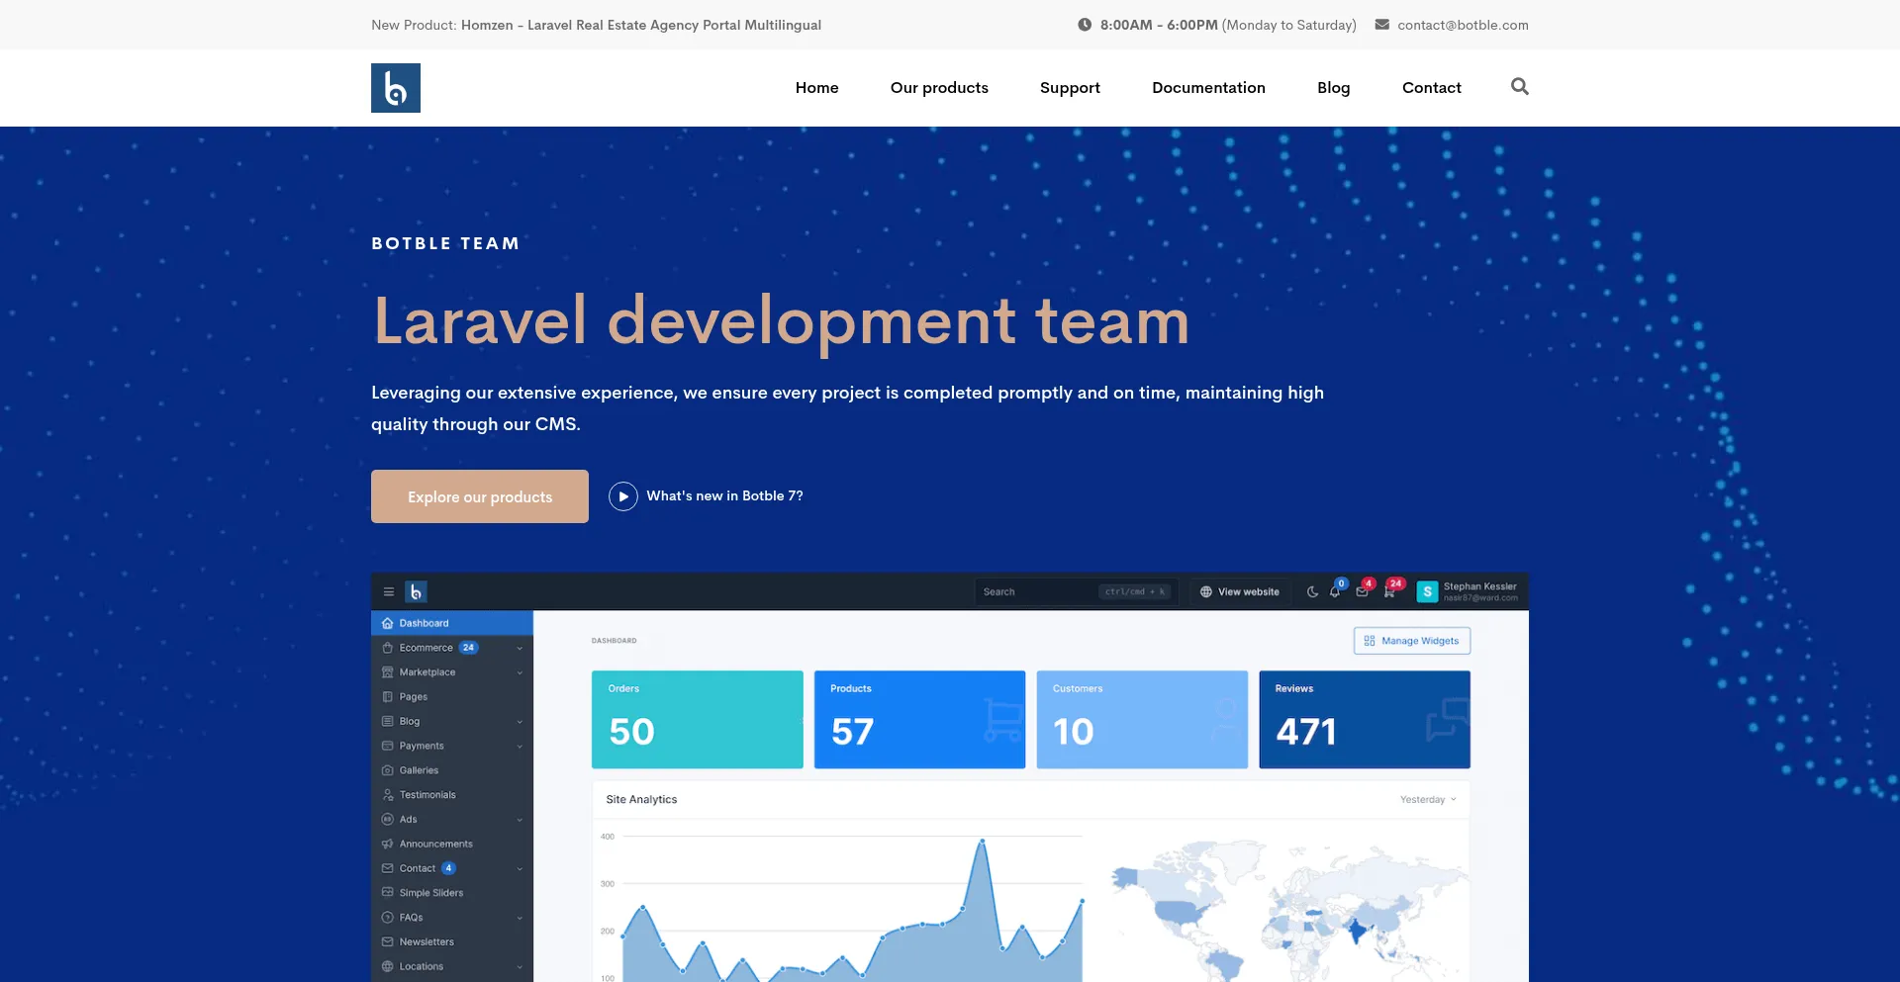Open the Yesterday date range dropdown
The width and height of the screenshot is (1900, 982).
1427,800
